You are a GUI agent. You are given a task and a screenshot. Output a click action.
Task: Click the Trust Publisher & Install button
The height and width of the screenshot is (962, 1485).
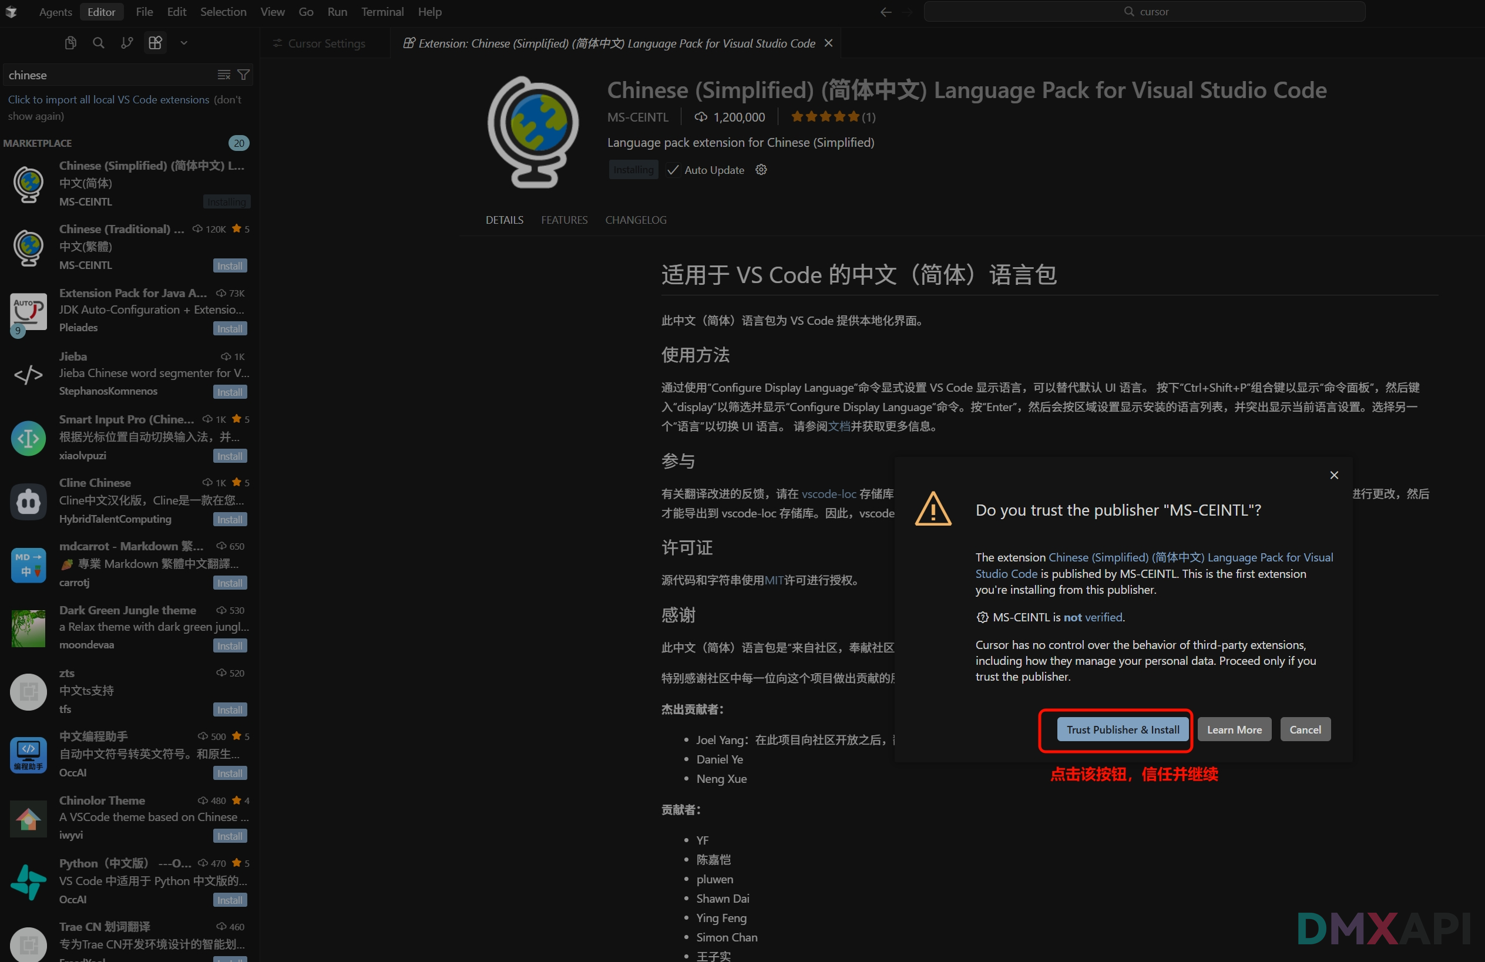[x=1121, y=729]
